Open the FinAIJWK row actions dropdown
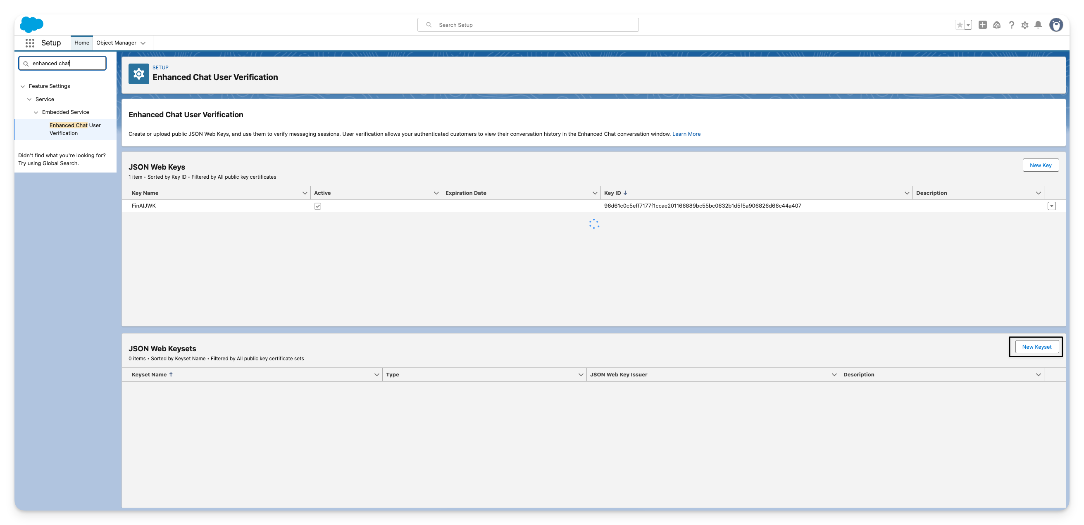1084x525 pixels. pos(1051,206)
